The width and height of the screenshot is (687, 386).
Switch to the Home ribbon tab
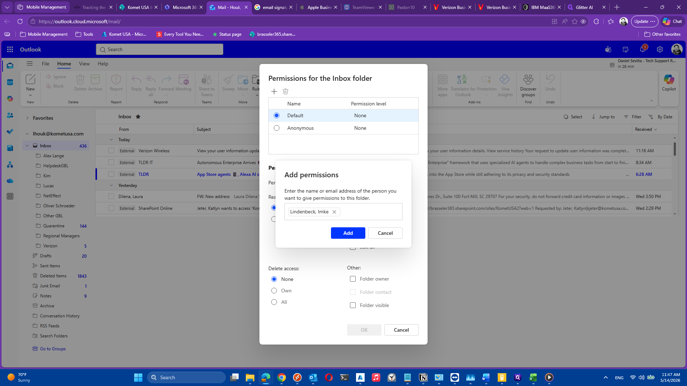(x=64, y=64)
